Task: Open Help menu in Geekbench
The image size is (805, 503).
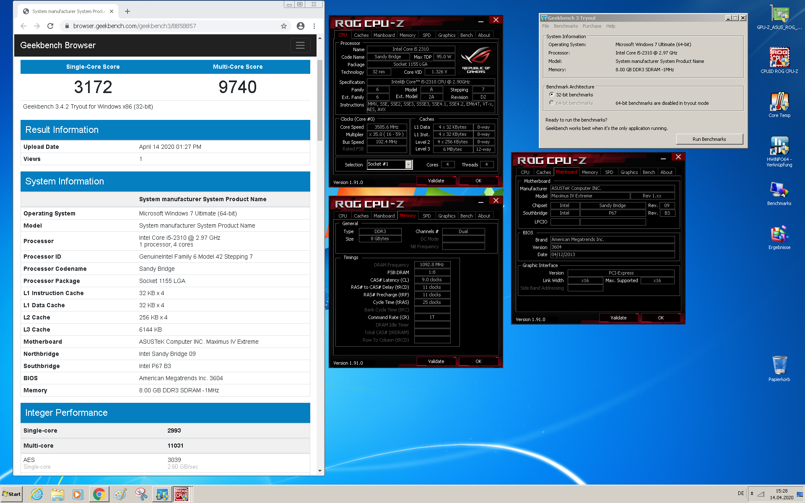Action: tap(610, 26)
